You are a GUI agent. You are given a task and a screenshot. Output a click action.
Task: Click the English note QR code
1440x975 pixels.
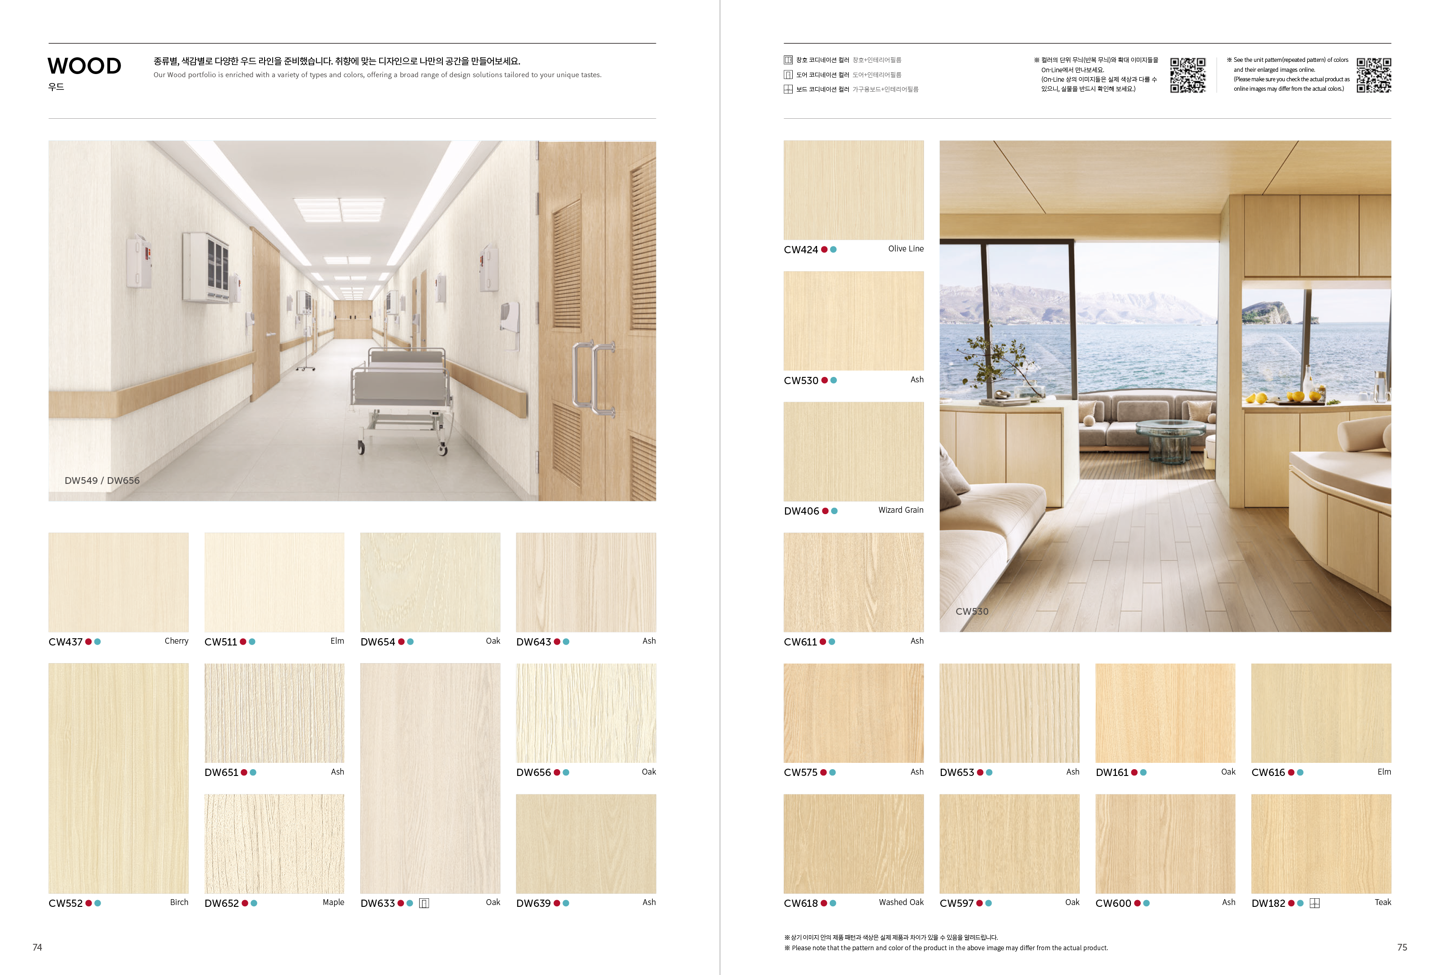point(1374,75)
